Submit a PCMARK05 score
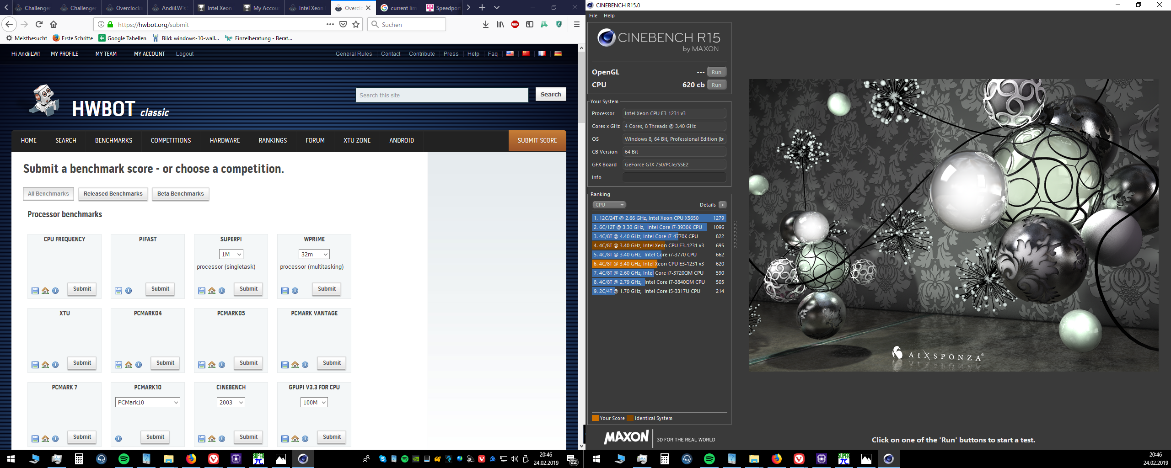1171x468 pixels. 248,363
